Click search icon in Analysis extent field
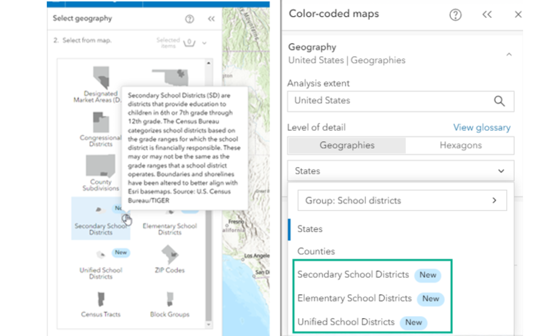 click(499, 101)
